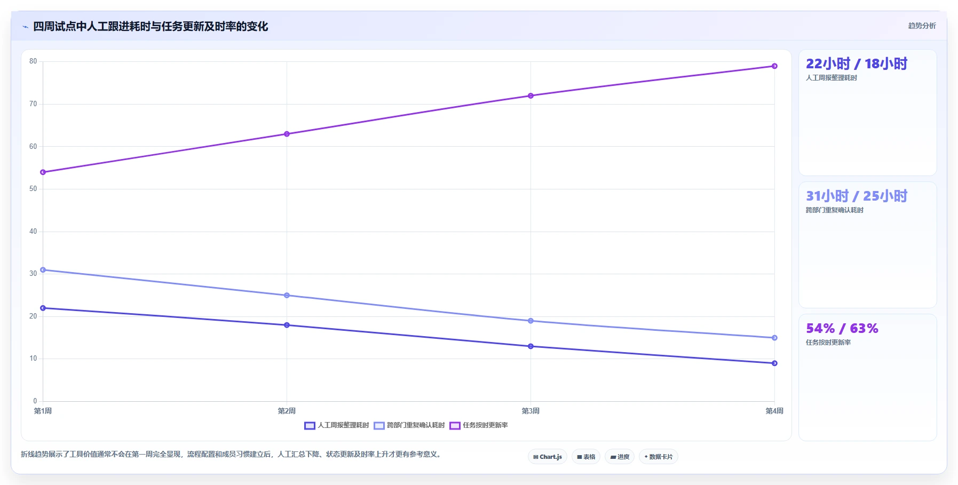The image size is (958, 485).
Task: Click the 第2周 x-axis label
Action: [x=287, y=411]
